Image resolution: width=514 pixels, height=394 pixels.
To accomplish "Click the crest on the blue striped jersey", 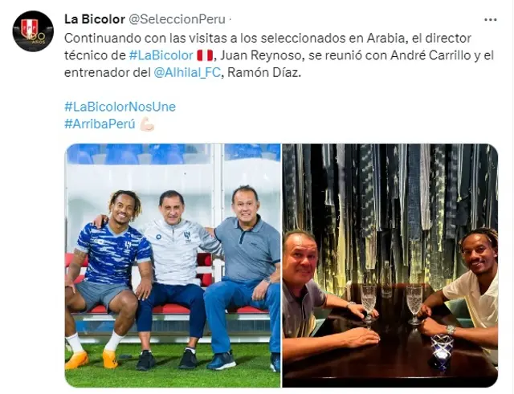I will coord(128,243).
